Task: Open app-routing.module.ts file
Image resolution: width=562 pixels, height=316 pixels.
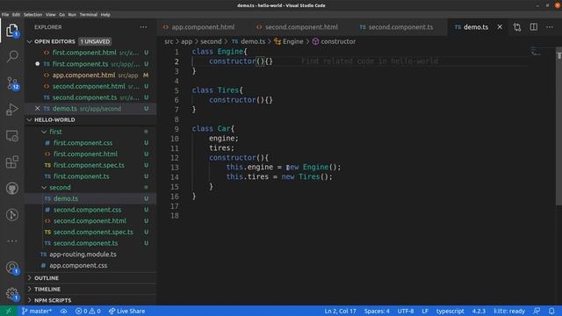Action: [x=91, y=255]
